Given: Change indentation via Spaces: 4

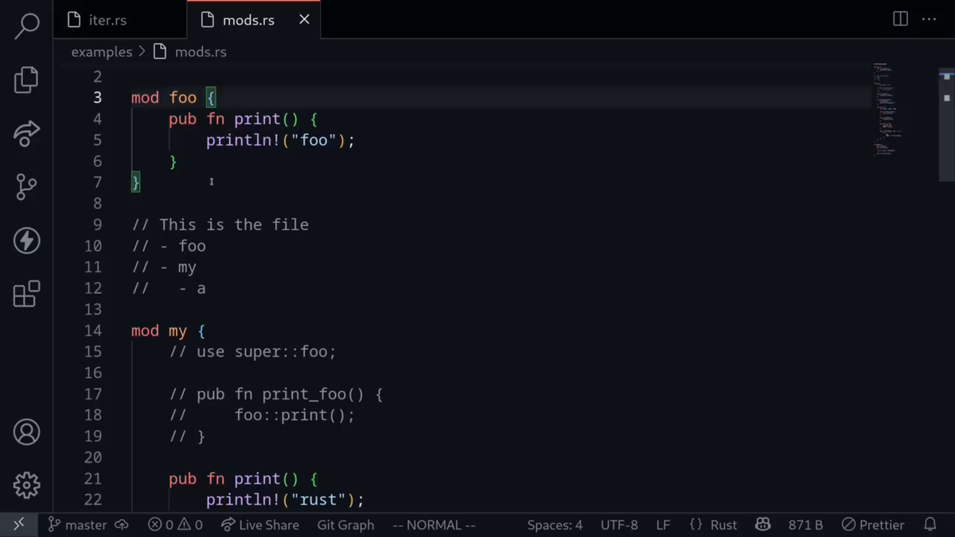Looking at the screenshot, I should click(555, 525).
